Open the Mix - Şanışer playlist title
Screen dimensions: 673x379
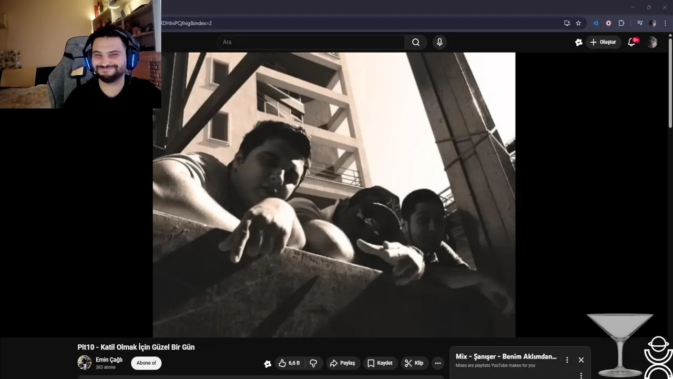click(506, 356)
